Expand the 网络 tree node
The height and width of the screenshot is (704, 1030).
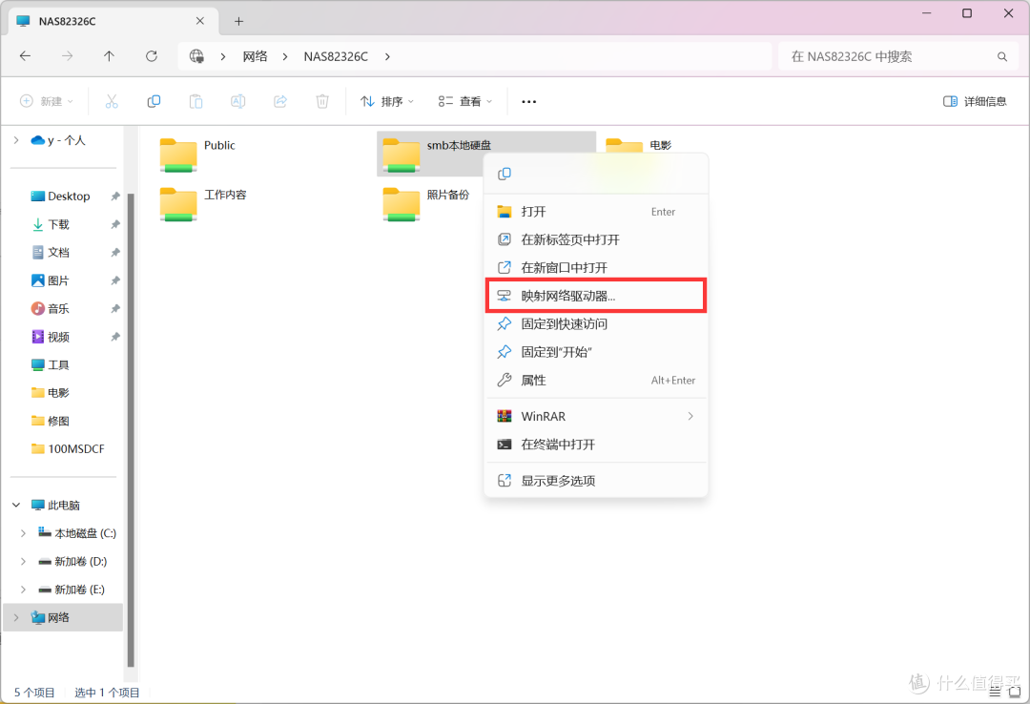click(16, 617)
